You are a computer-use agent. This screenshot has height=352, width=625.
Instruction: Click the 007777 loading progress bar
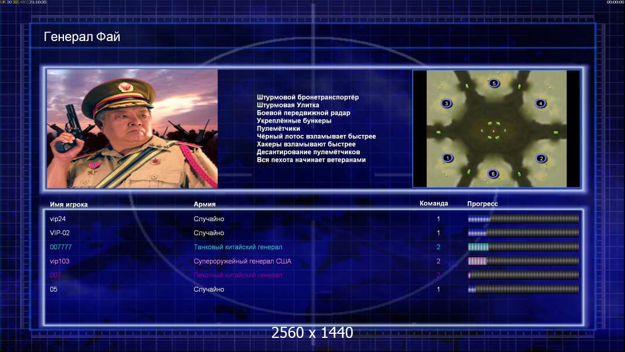(524, 247)
